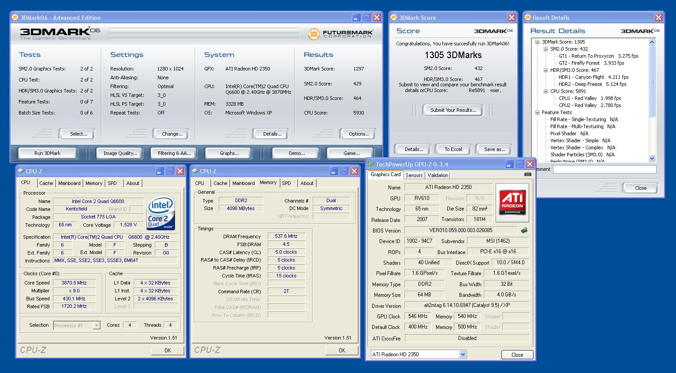Click the GPU Clock 546 MHz field
Viewport: 676px width, 373px height.
click(x=418, y=316)
